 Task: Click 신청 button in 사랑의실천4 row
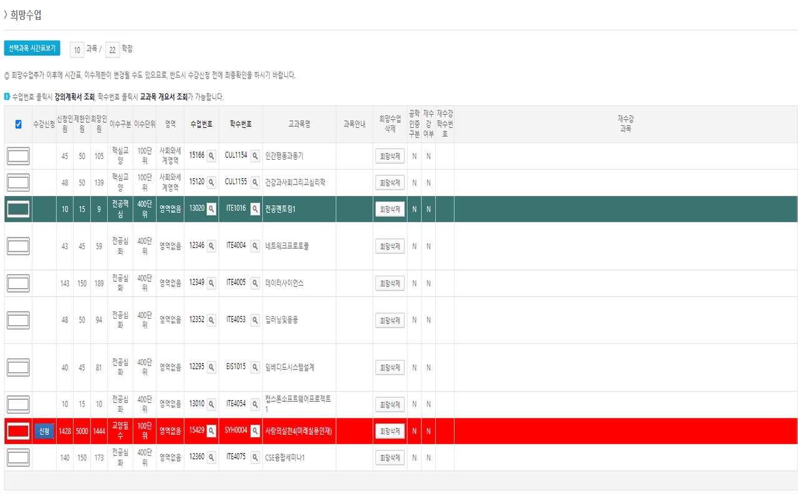tap(44, 431)
